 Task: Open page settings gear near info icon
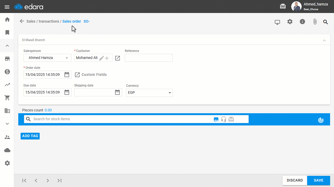290,22
